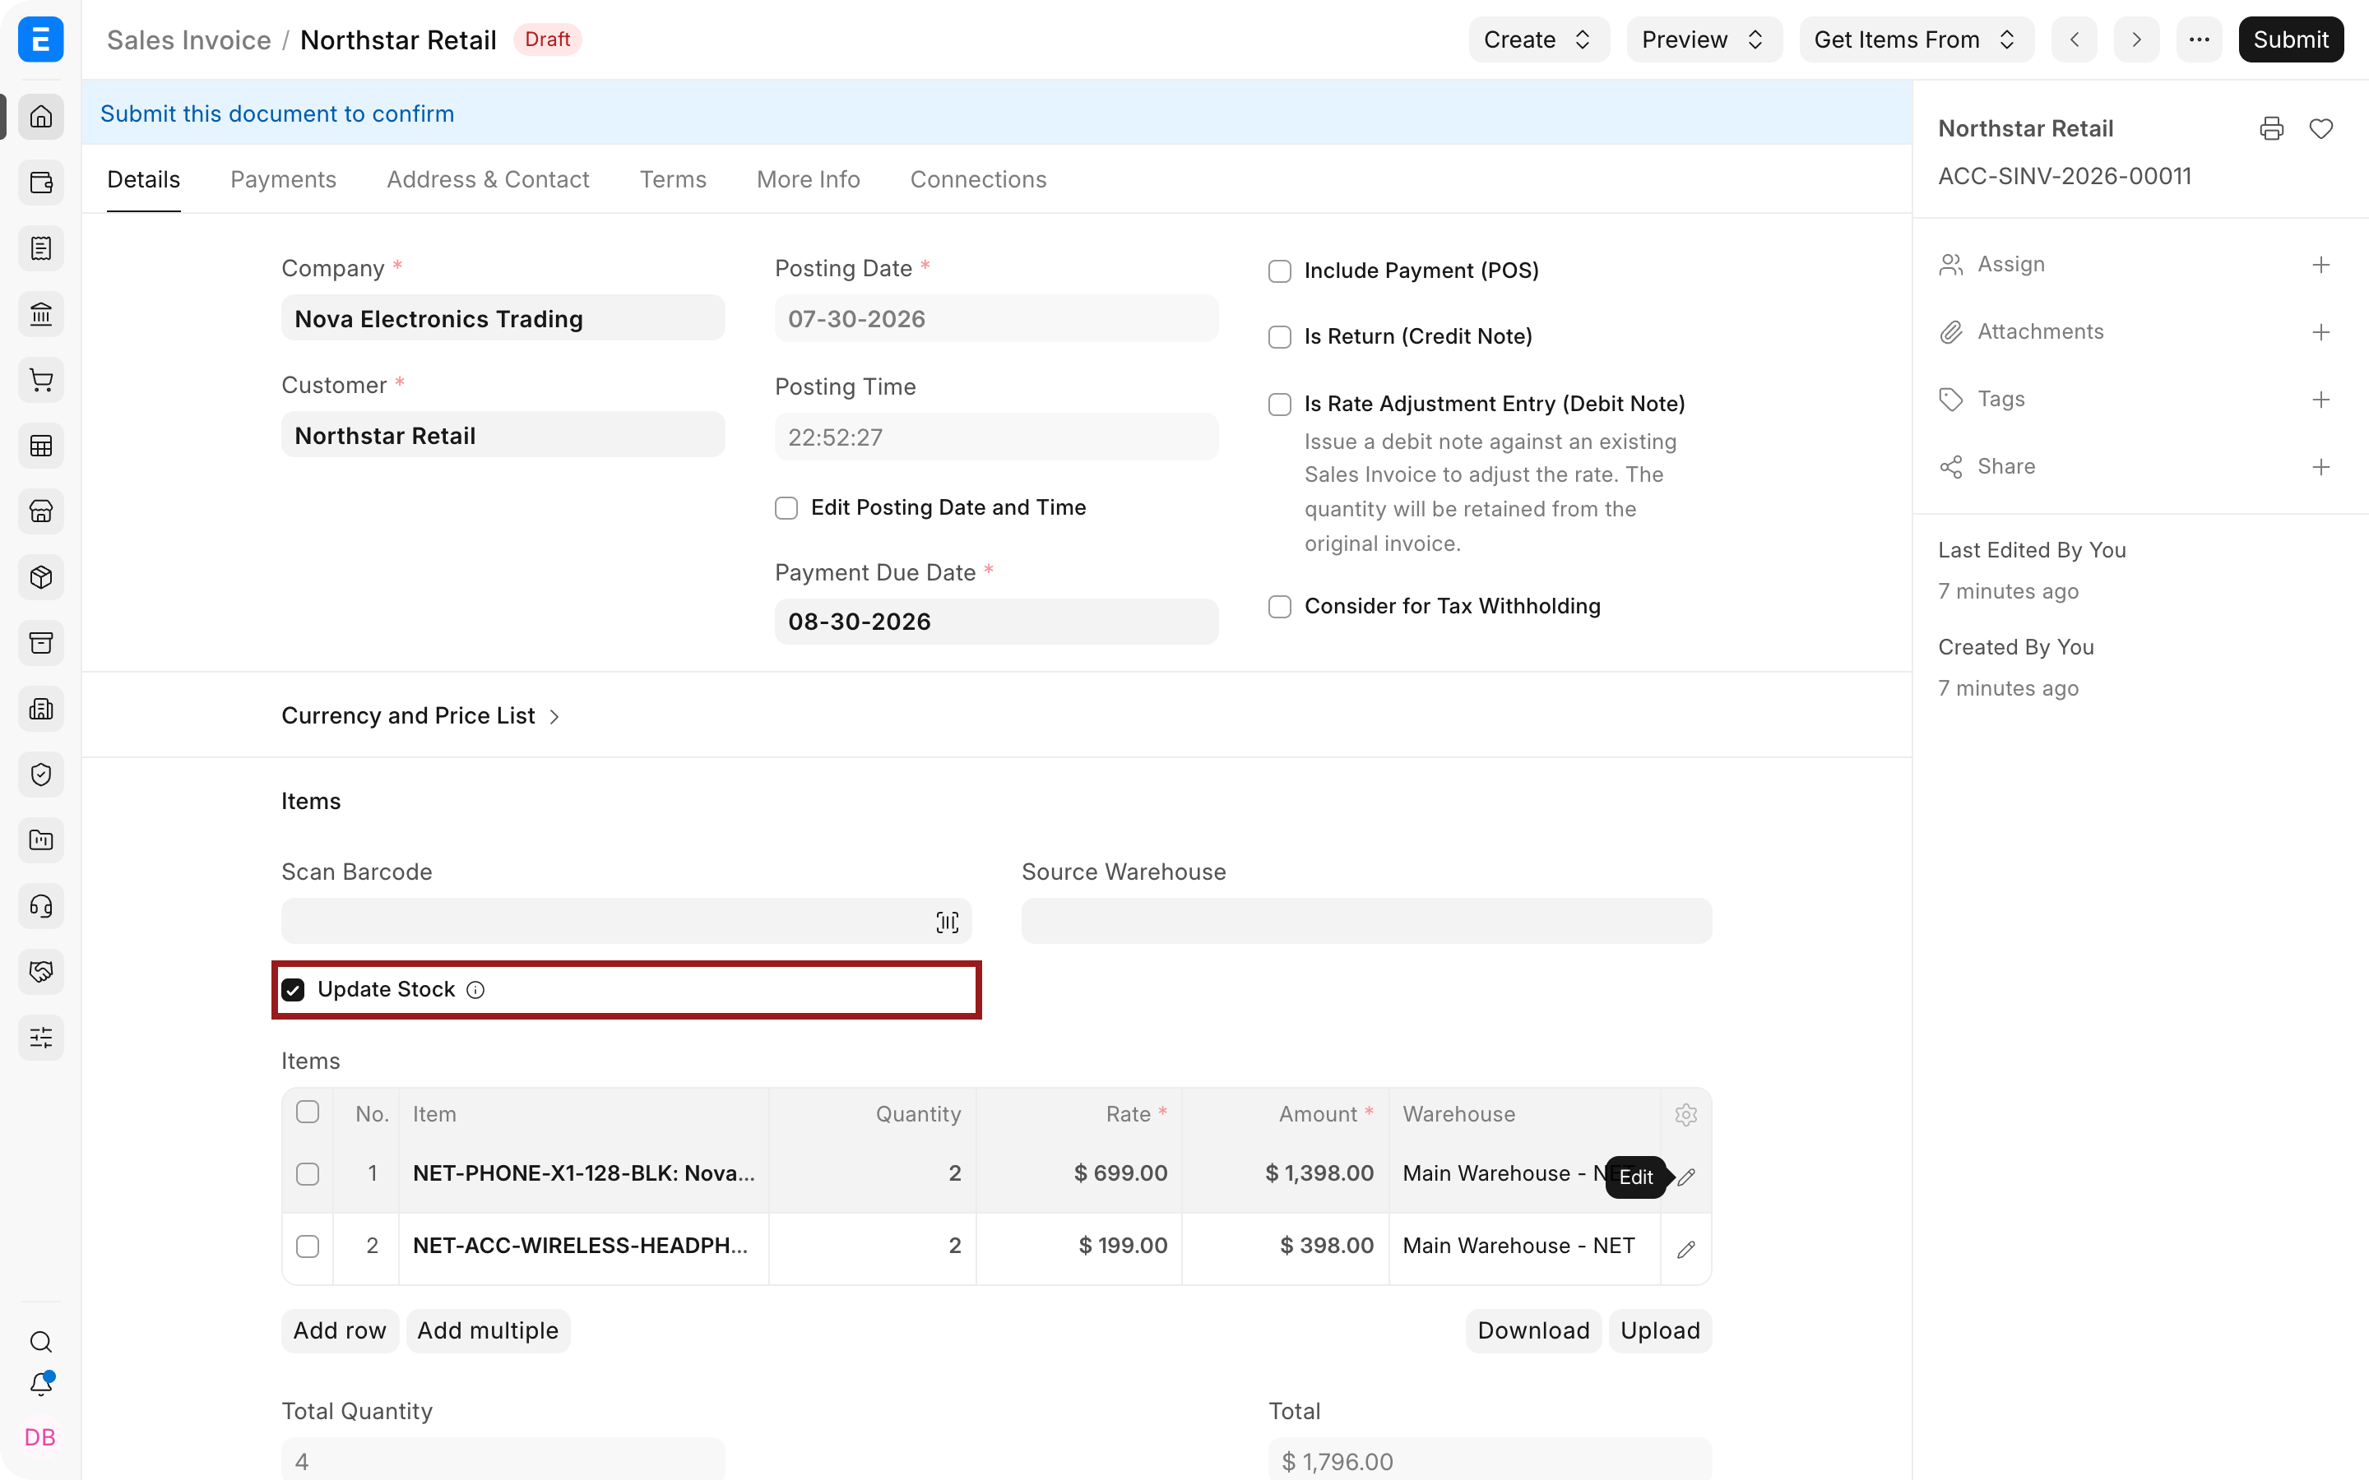Open the Preview dropdown
The height and width of the screenshot is (1480, 2369).
(x=1704, y=39)
